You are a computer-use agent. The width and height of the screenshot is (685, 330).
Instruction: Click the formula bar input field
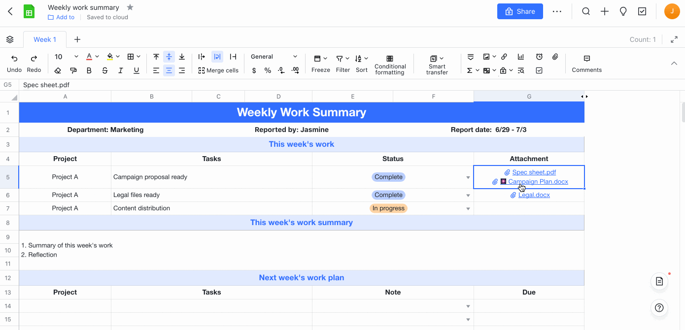click(296, 85)
